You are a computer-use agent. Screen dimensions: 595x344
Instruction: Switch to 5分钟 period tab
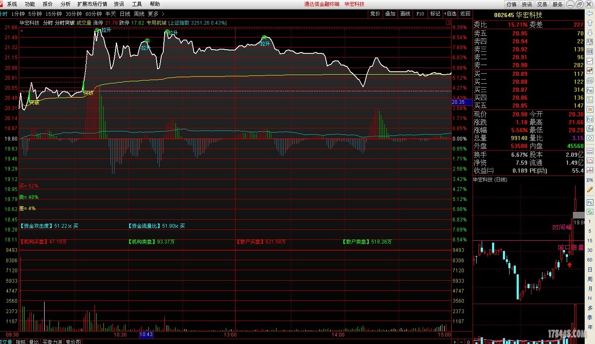coord(35,14)
